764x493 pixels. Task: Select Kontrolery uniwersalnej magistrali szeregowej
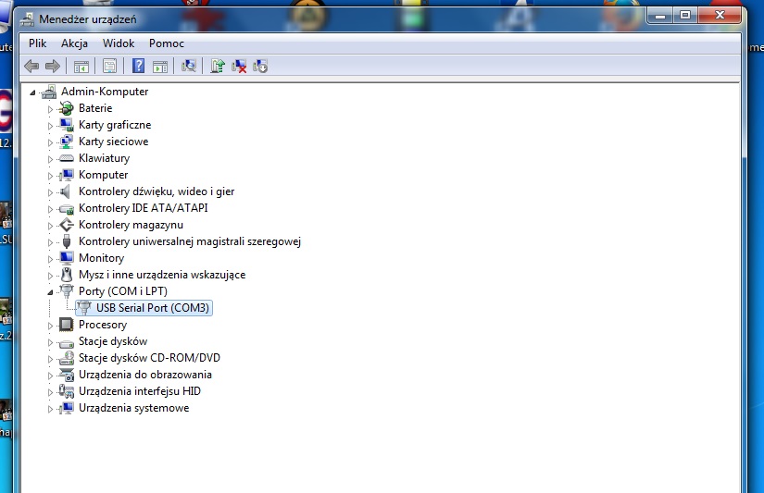189,241
